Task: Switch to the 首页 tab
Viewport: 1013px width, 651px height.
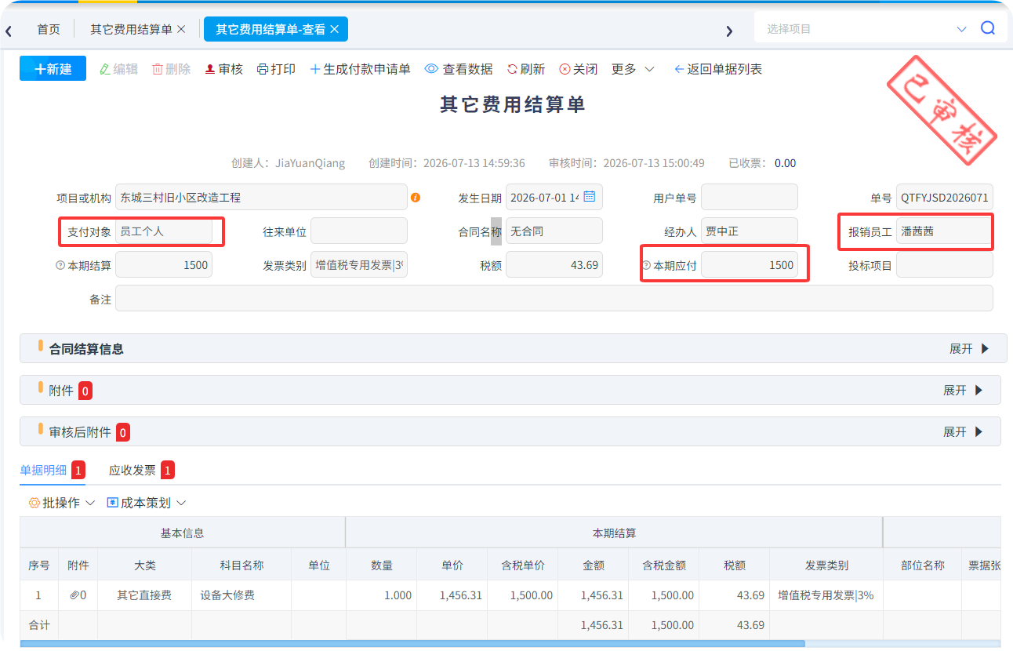Action: click(x=49, y=29)
